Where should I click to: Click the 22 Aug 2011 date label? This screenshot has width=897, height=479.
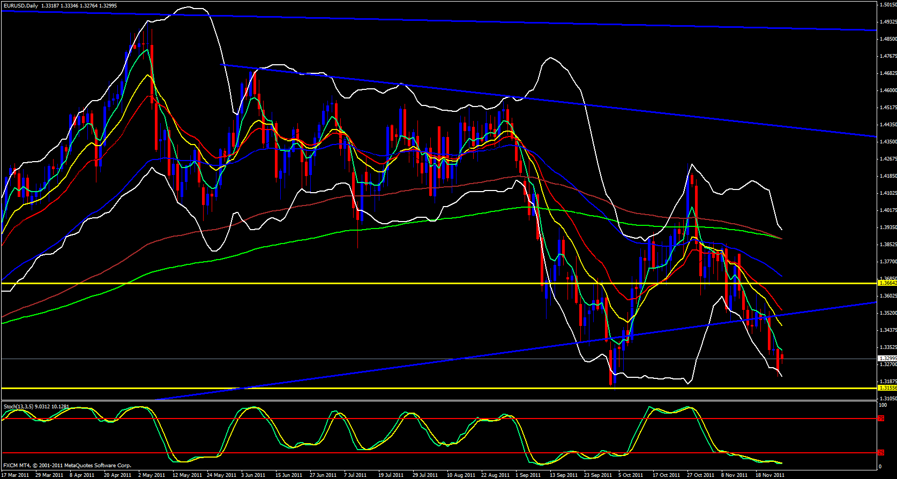pos(495,475)
